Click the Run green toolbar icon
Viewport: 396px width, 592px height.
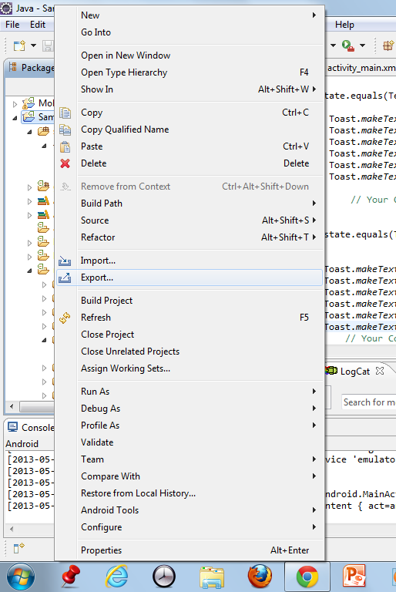pos(347,45)
